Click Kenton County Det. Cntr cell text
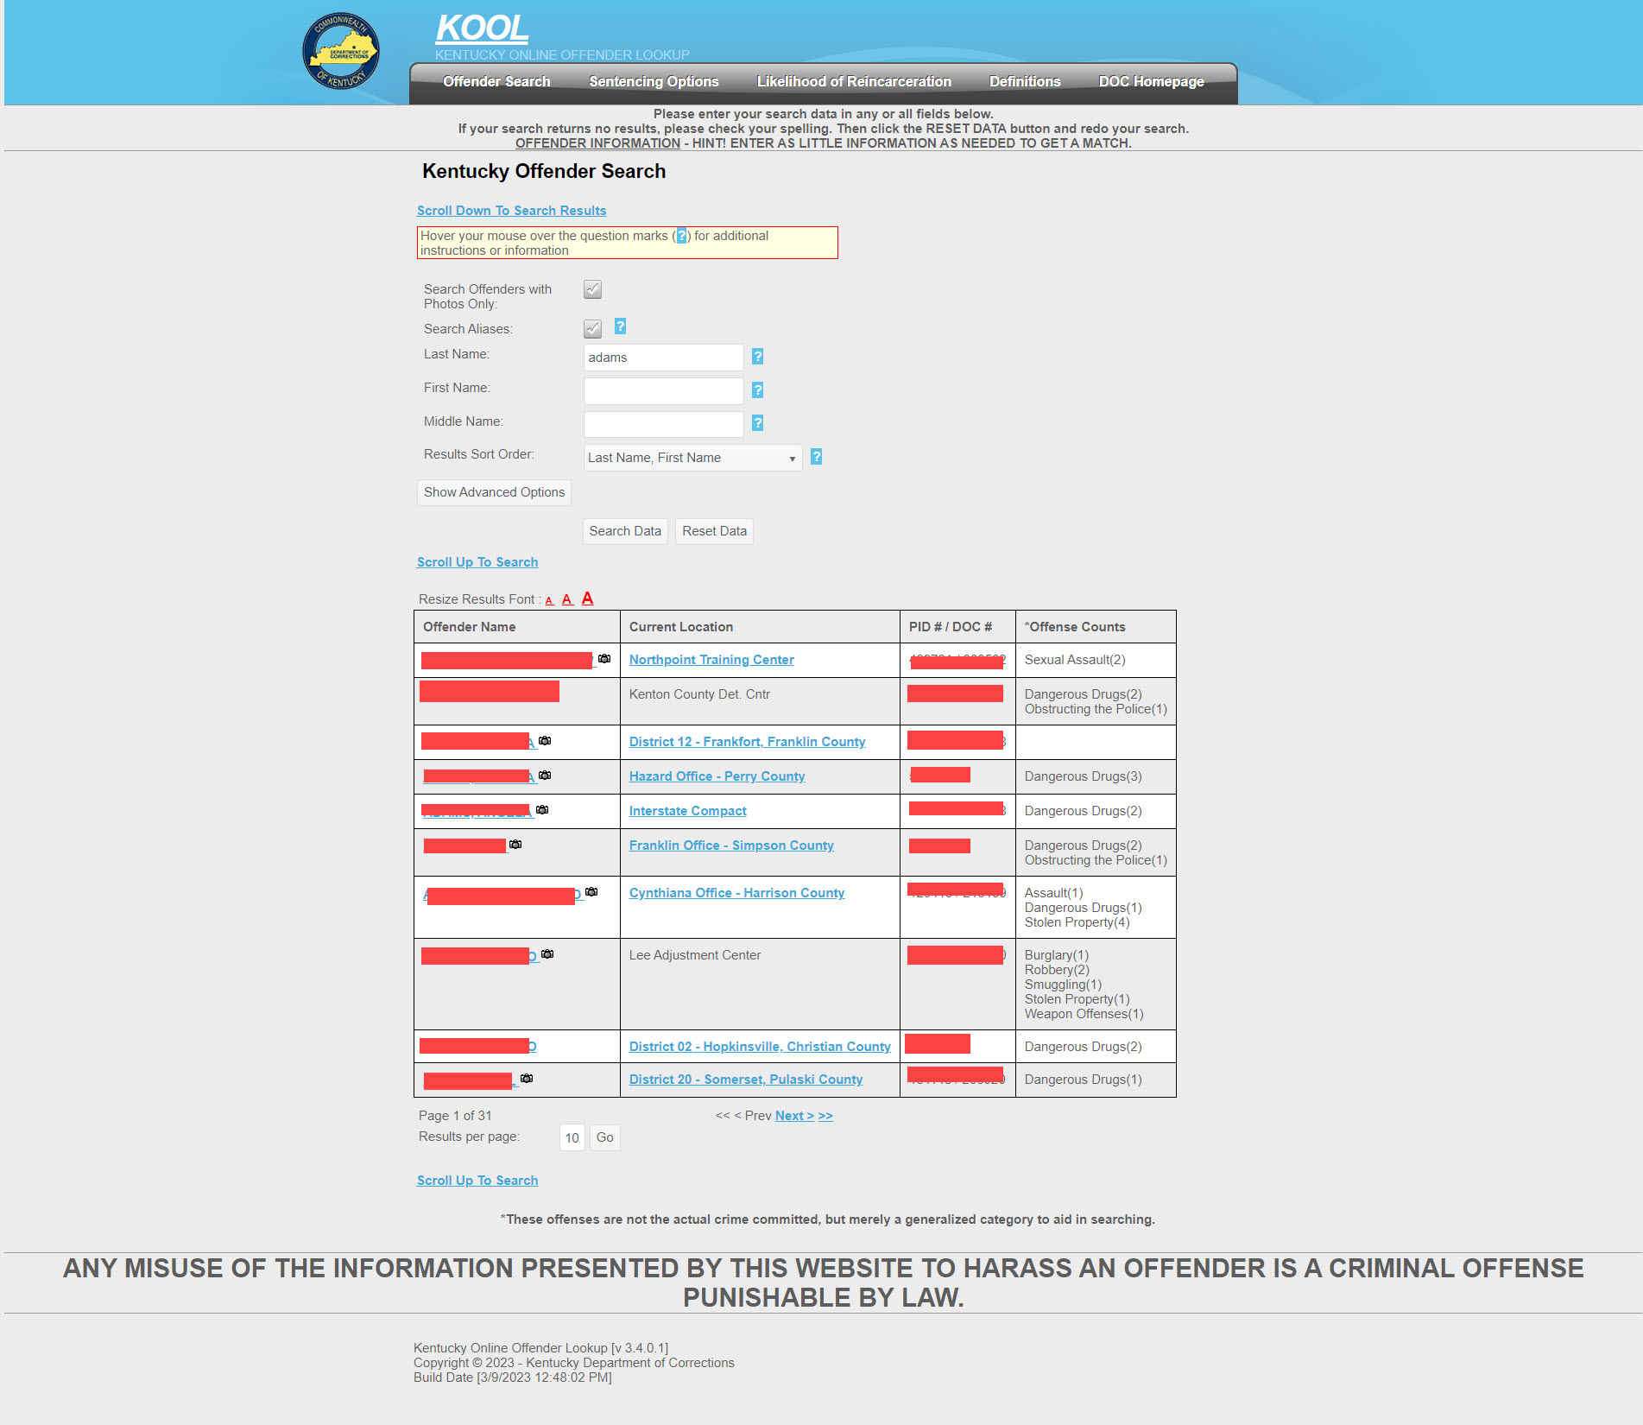This screenshot has height=1425, width=1643. point(699,694)
